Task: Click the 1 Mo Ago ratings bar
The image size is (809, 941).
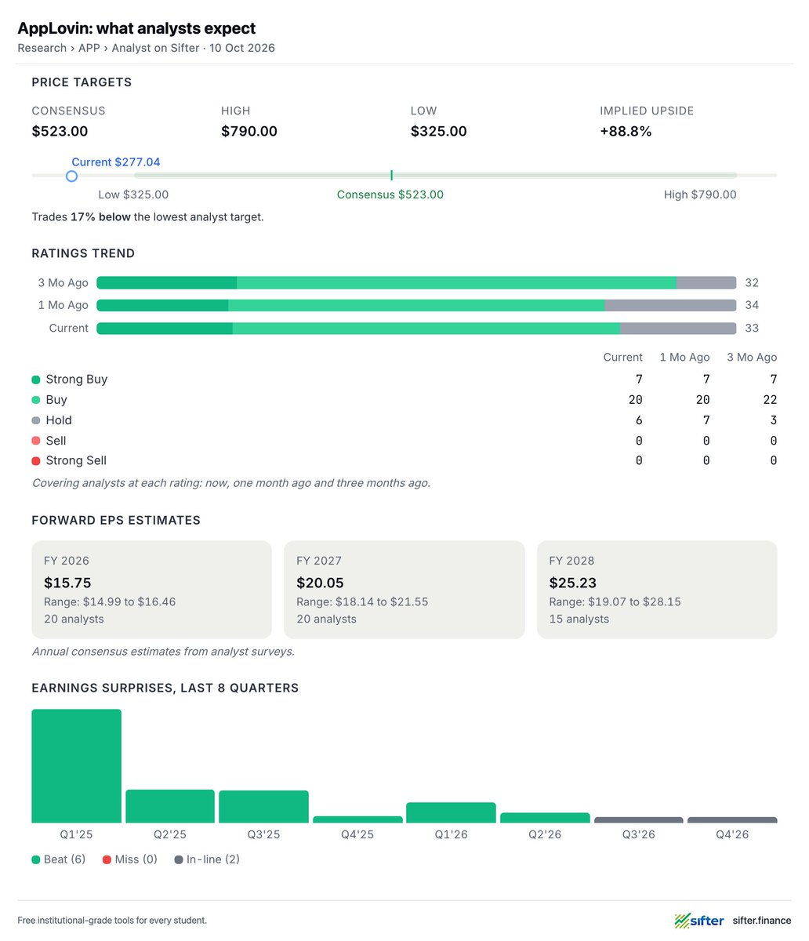Action: [x=416, y=305]
